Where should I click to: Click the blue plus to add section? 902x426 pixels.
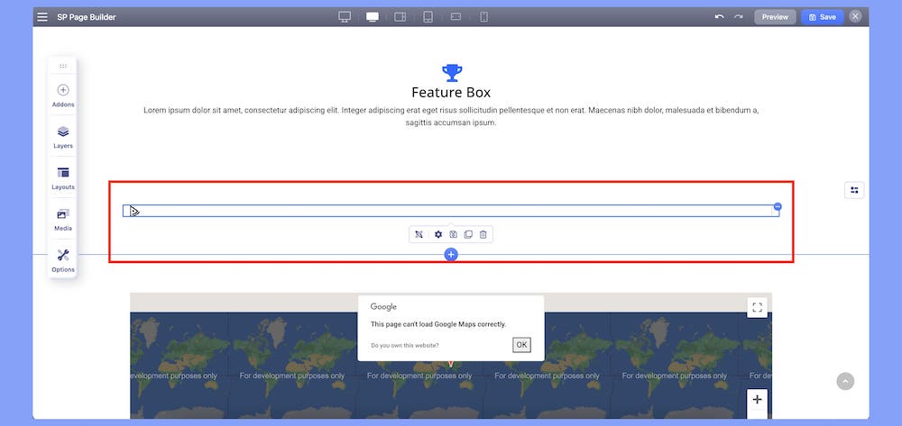[x=451, y=255]
